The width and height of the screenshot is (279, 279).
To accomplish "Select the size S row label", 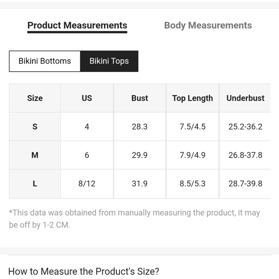I will click(35, 126).
